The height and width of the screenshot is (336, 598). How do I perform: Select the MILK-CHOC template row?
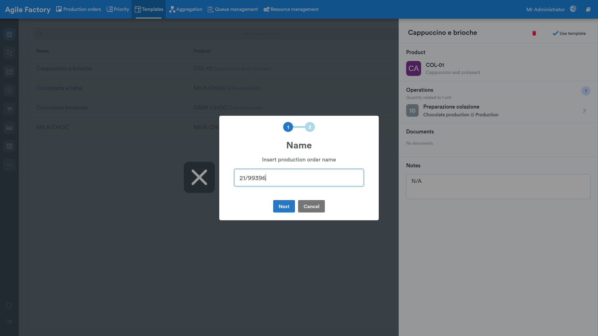(214, 127)
